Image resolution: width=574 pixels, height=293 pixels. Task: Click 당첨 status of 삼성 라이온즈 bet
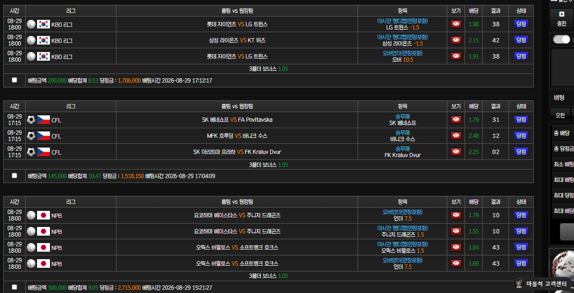pyautogui.click(x=521, y=40)
